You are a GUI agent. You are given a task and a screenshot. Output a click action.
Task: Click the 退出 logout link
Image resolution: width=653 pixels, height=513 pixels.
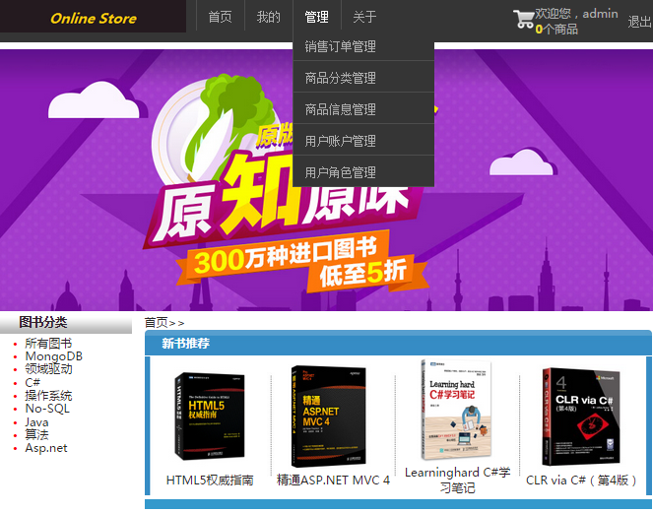tap(639, 22)
